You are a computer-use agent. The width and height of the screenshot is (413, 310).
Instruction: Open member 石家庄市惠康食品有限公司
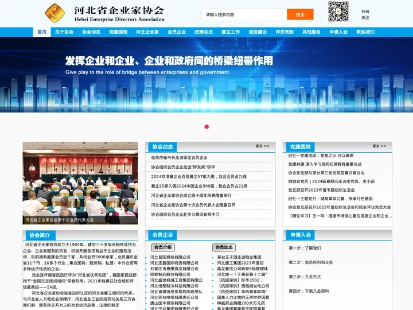click(174, 269)
